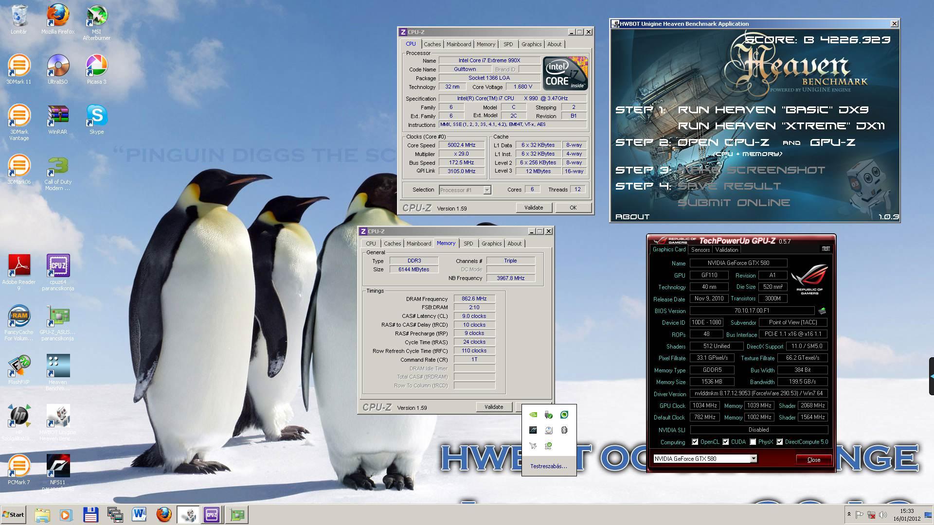Select the FancyCache desktop icon
This screenshot has height=525, width=934.
click(19, 323)
